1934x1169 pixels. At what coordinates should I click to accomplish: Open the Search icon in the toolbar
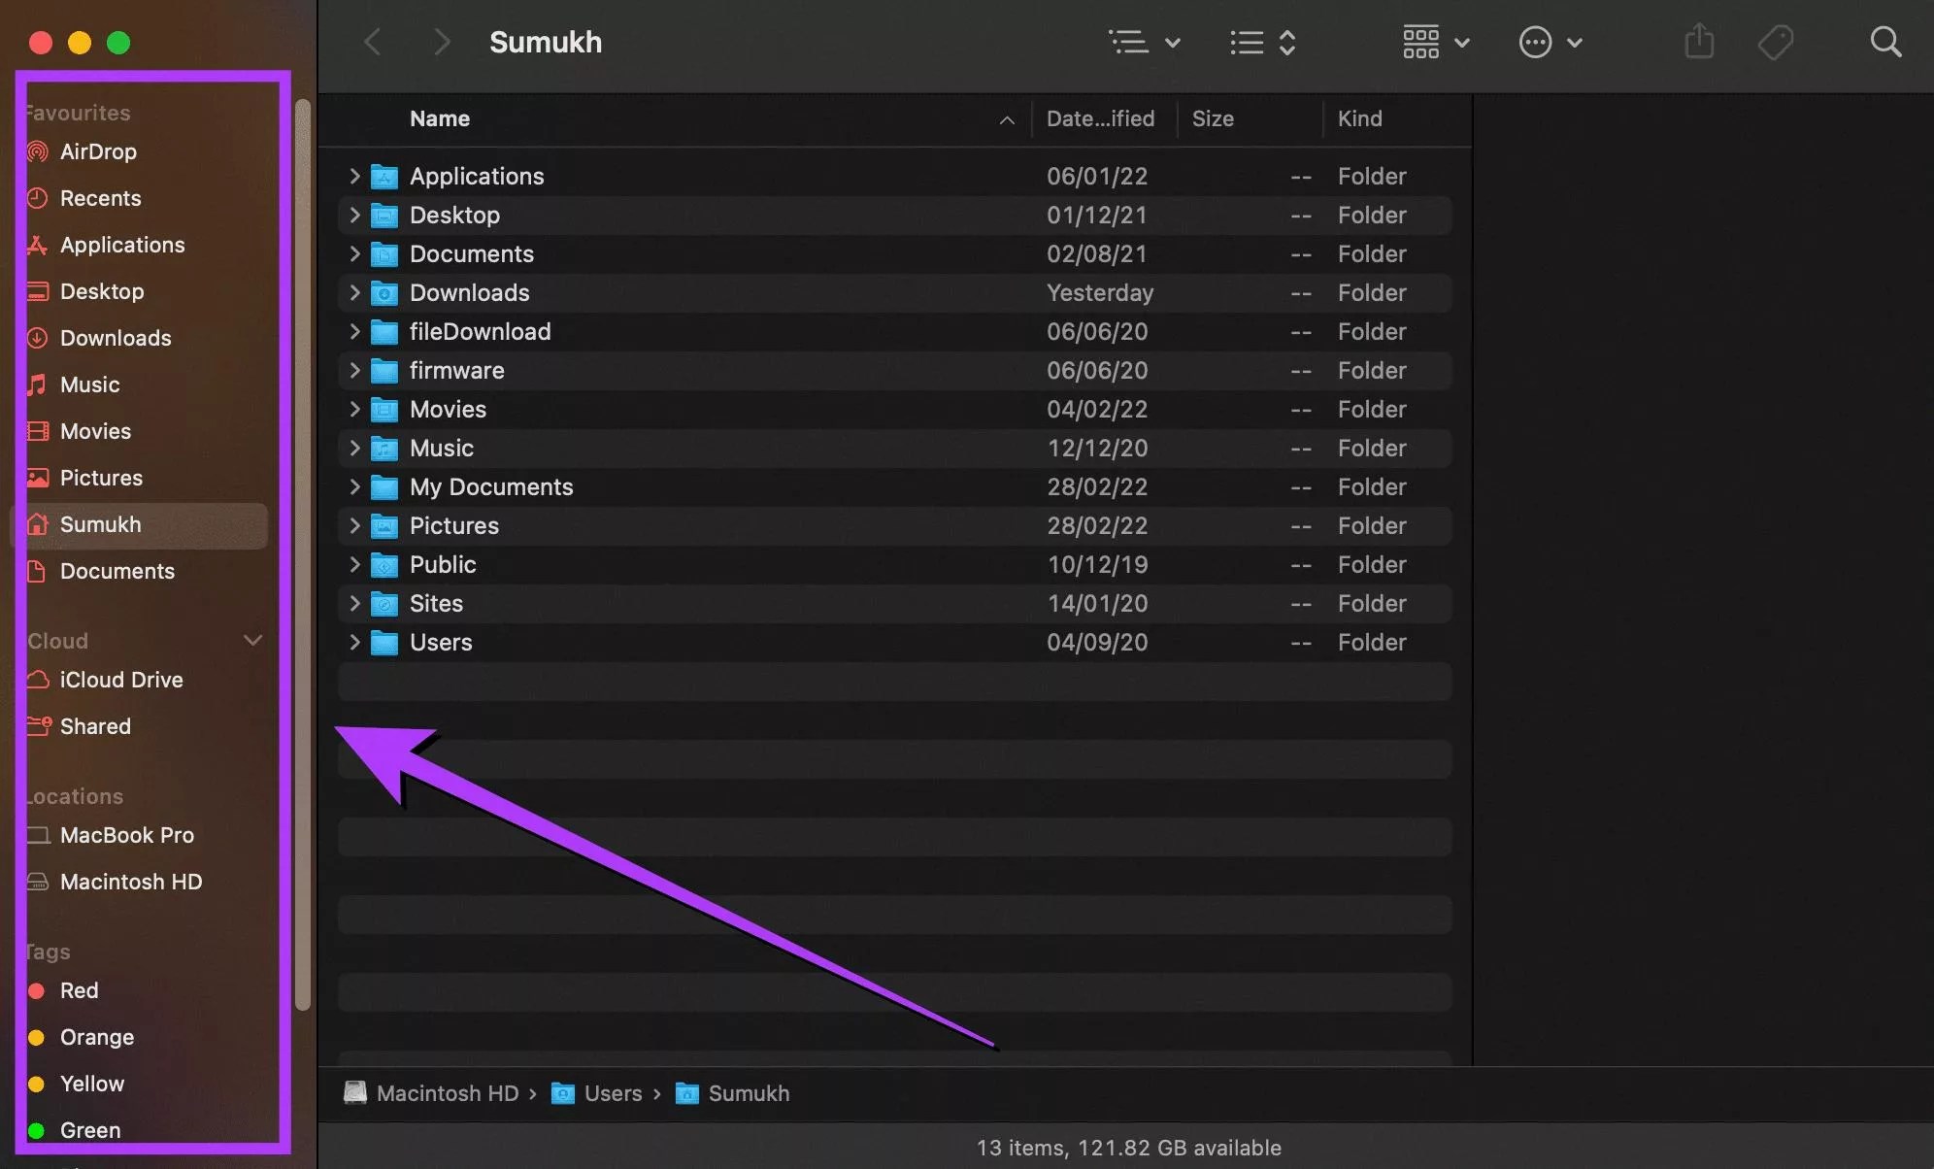coord(1884,42)
